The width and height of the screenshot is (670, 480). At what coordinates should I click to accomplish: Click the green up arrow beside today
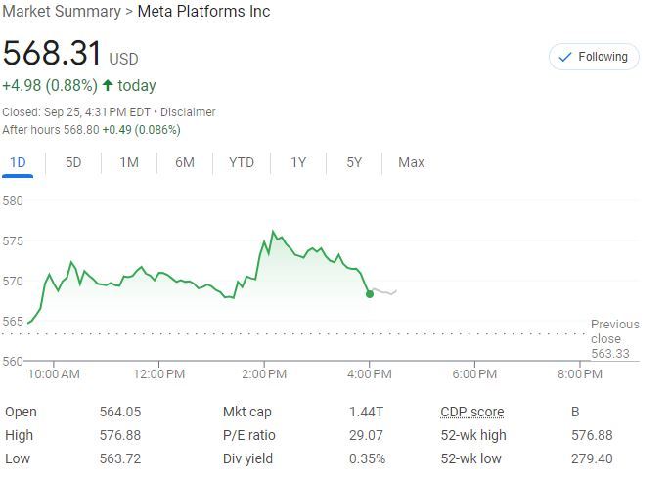pyautogui.click(x=108, y=86)
